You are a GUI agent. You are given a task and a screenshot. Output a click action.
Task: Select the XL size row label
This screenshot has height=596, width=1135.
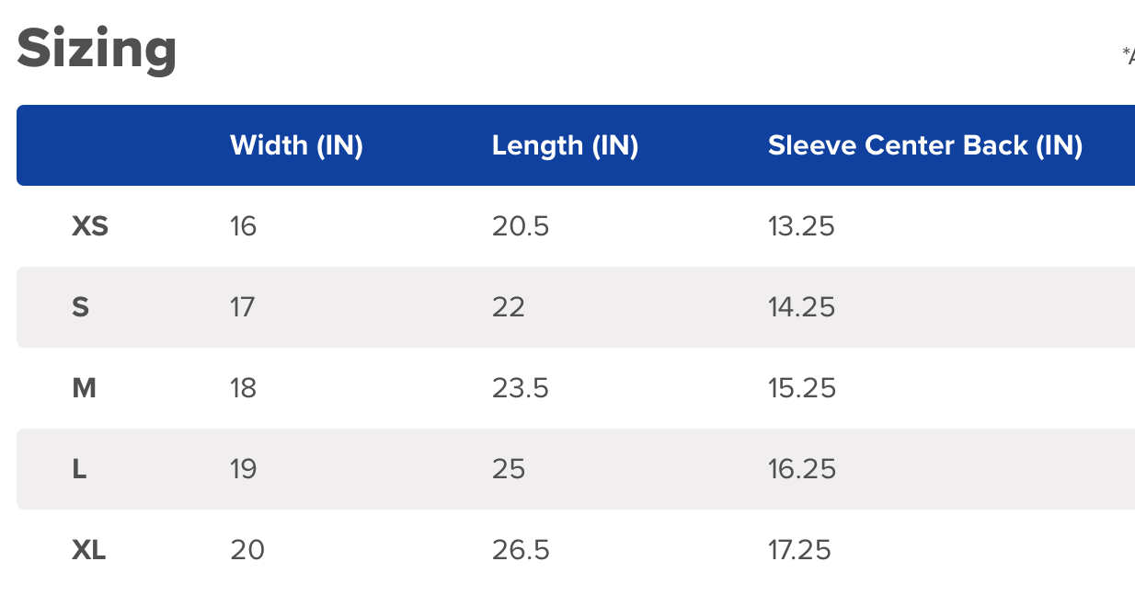[89, 550]
